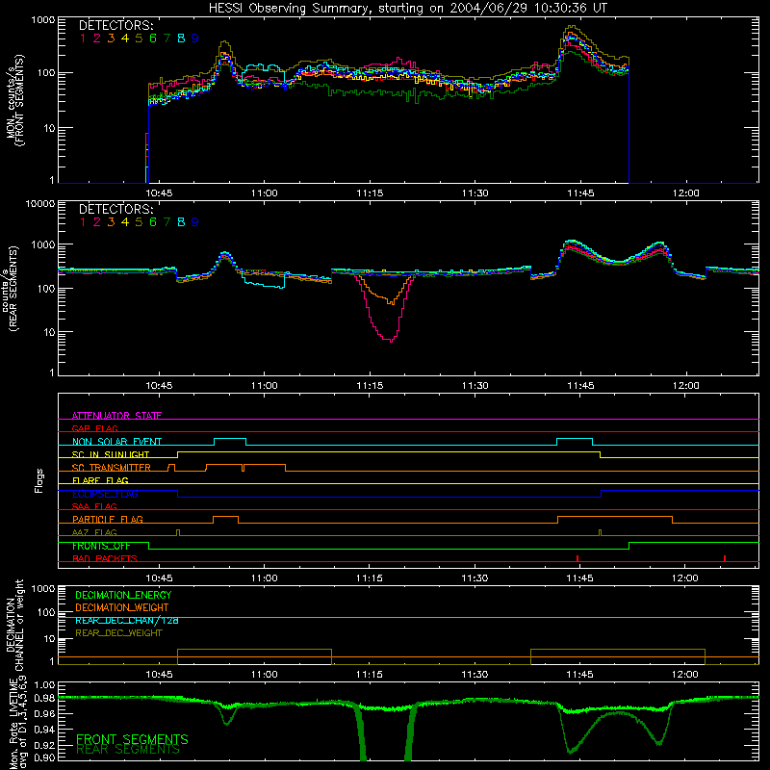770x770 pixels.
Task: Click the DETECTORS: label in the rear segments plot
Action: (x=115, y=209)
